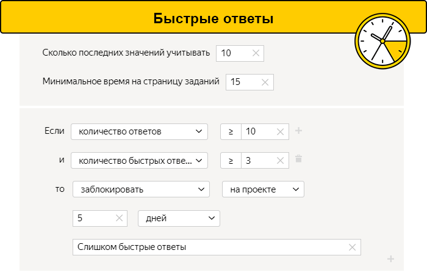
Task: Open the 'количество быстрых отве...' dropdown
Action: [139, 160]
